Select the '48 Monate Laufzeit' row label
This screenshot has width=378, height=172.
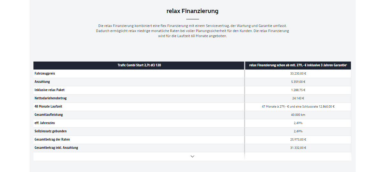(48, 106)
